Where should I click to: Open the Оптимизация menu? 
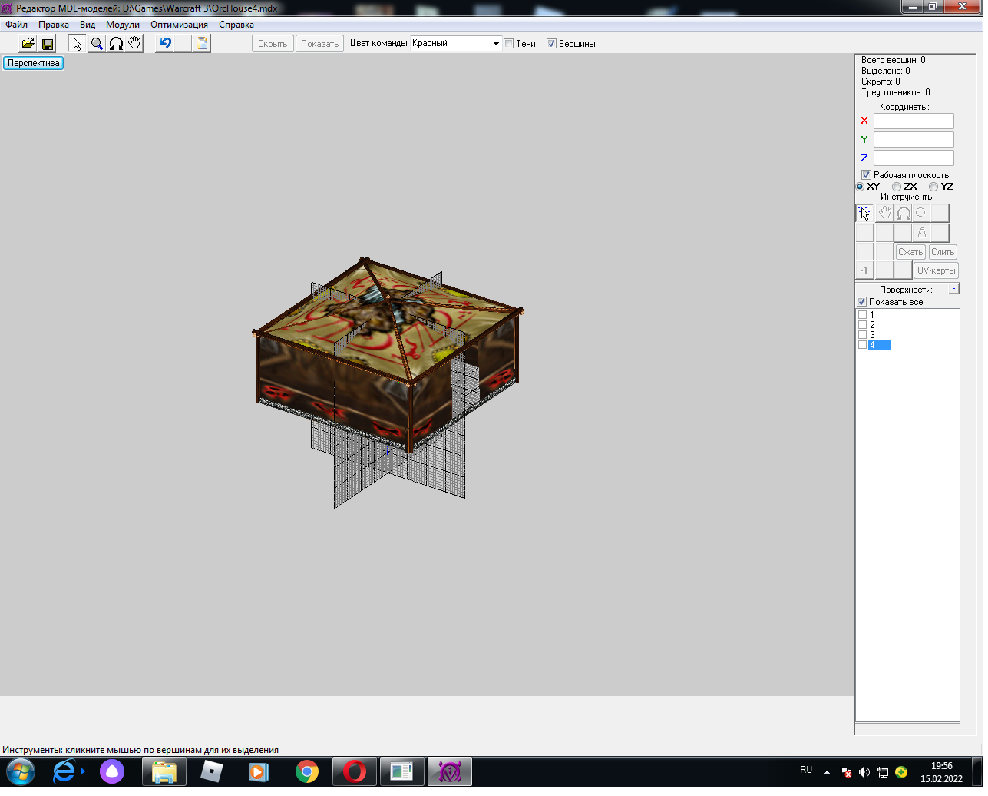(x=179, y=25)
